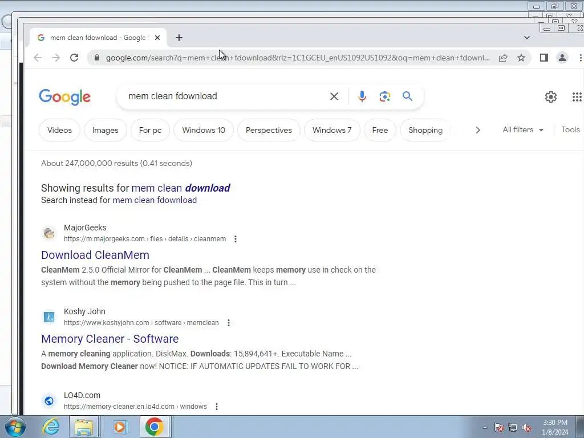Open the Google apps grid
The height and width of the screenshot is (438, 584).
coord(577,97)
